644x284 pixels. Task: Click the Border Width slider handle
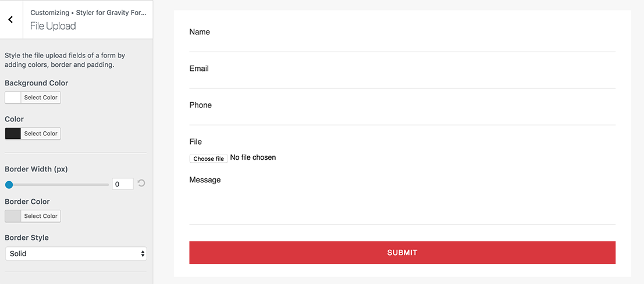click(9, 185)
